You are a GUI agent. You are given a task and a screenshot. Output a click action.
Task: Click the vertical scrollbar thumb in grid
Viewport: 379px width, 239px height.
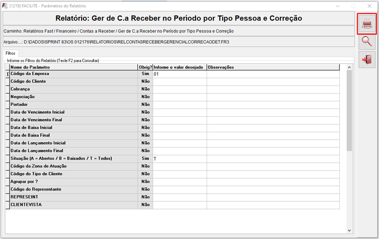pyautogui.click(x=349, y=110)
